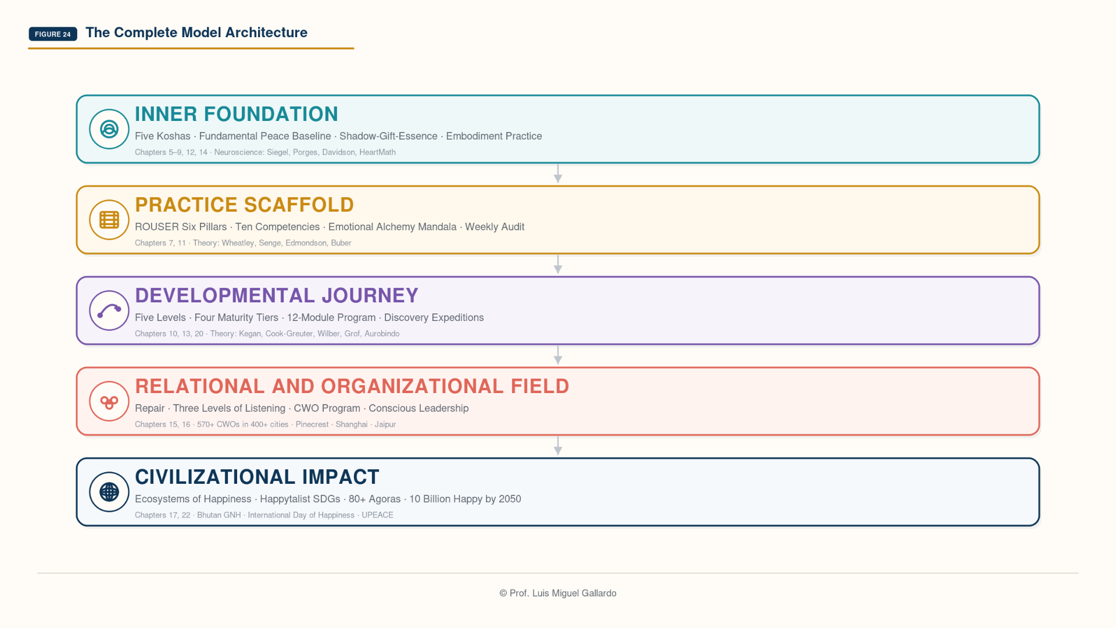This screenshot has height=628, width=1116.
Task: Click The Complete Model Architecture title
Action: click(196, 33)
